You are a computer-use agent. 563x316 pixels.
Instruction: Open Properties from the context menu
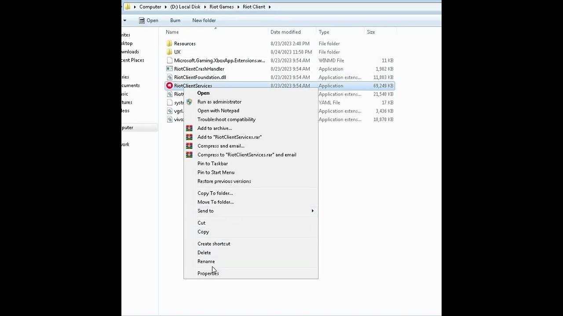coord(208,273)
